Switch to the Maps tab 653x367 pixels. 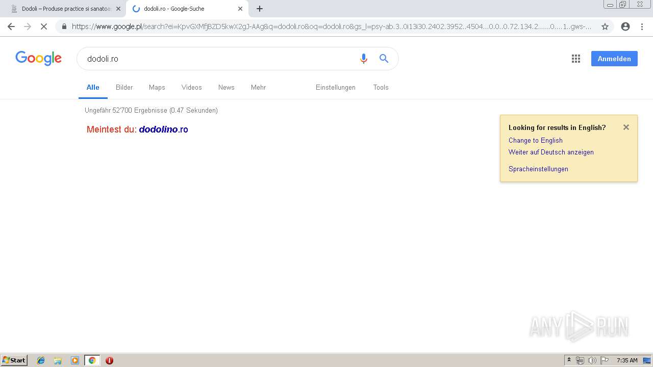pos(157,87)
